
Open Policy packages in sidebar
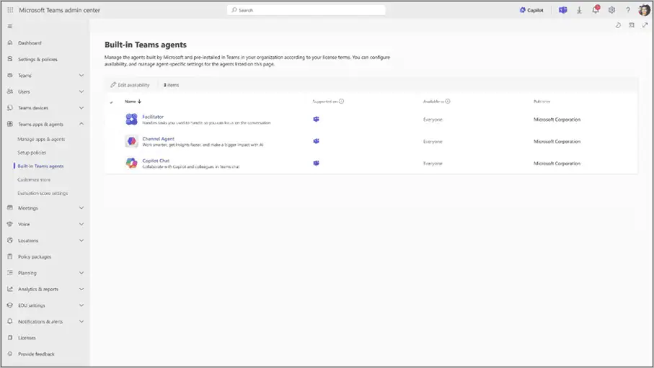point(35,256)
